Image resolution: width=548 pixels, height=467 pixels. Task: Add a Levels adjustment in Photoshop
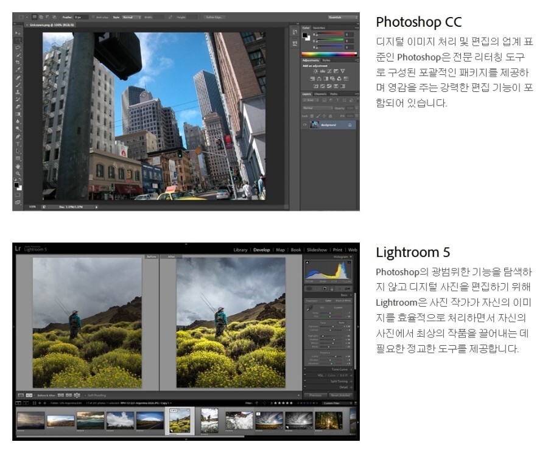pyautogui.click(x=322, y=71)
